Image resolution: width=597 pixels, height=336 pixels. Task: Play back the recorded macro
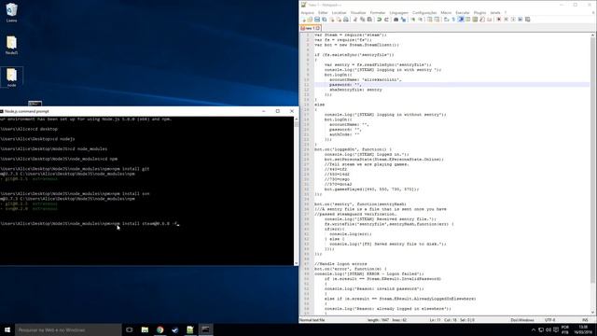pos(514,19)
